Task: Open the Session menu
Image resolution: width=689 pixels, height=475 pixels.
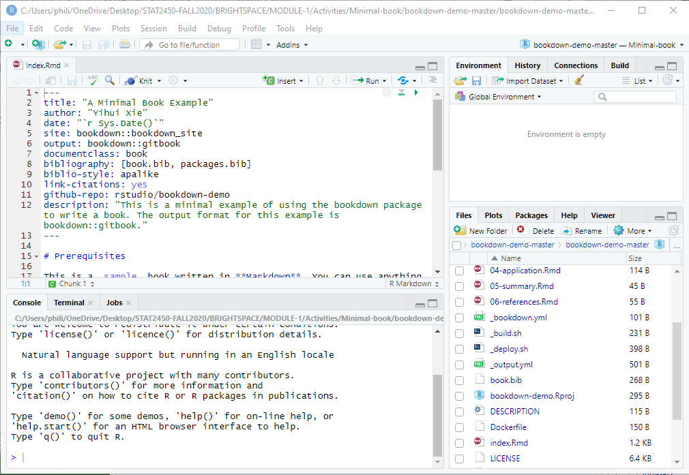Action: tap(153, 29)
